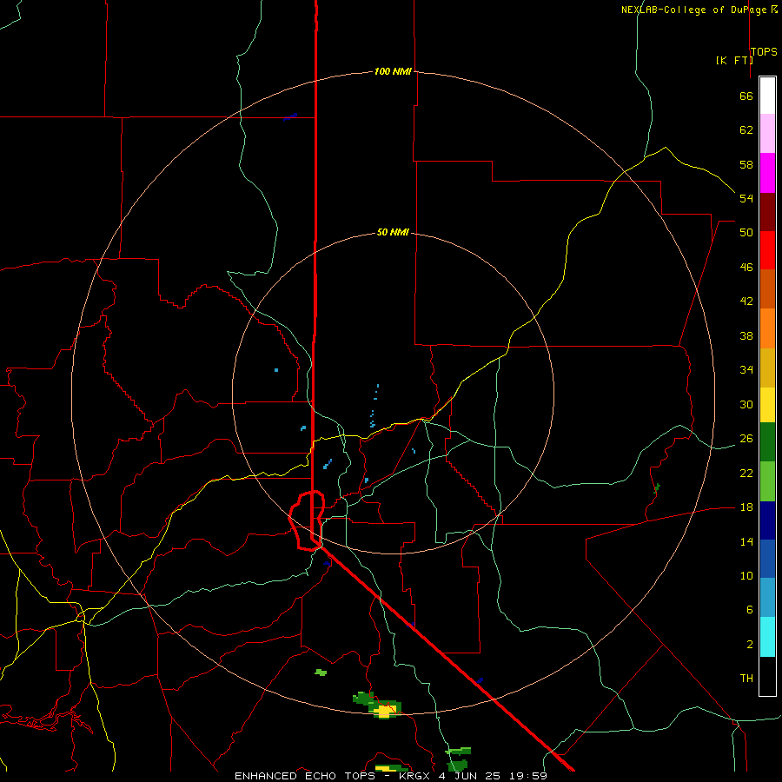This screenshot has width=782, height=782.
Task: Click the 'TH' legend label
Action: (x=746, y=679)
